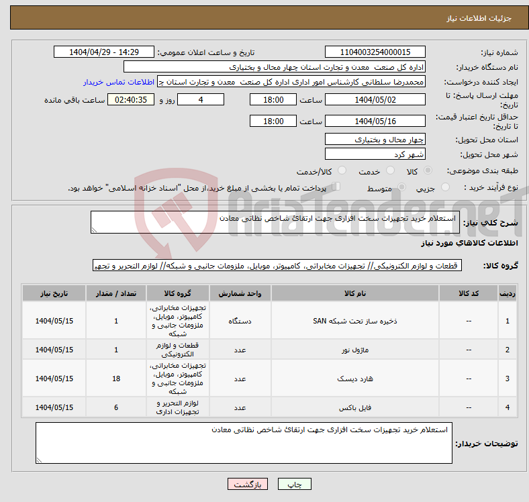Select the کالا/خدمت radio option
Screen dimensions: 529x502
click(x=342, y=171)
